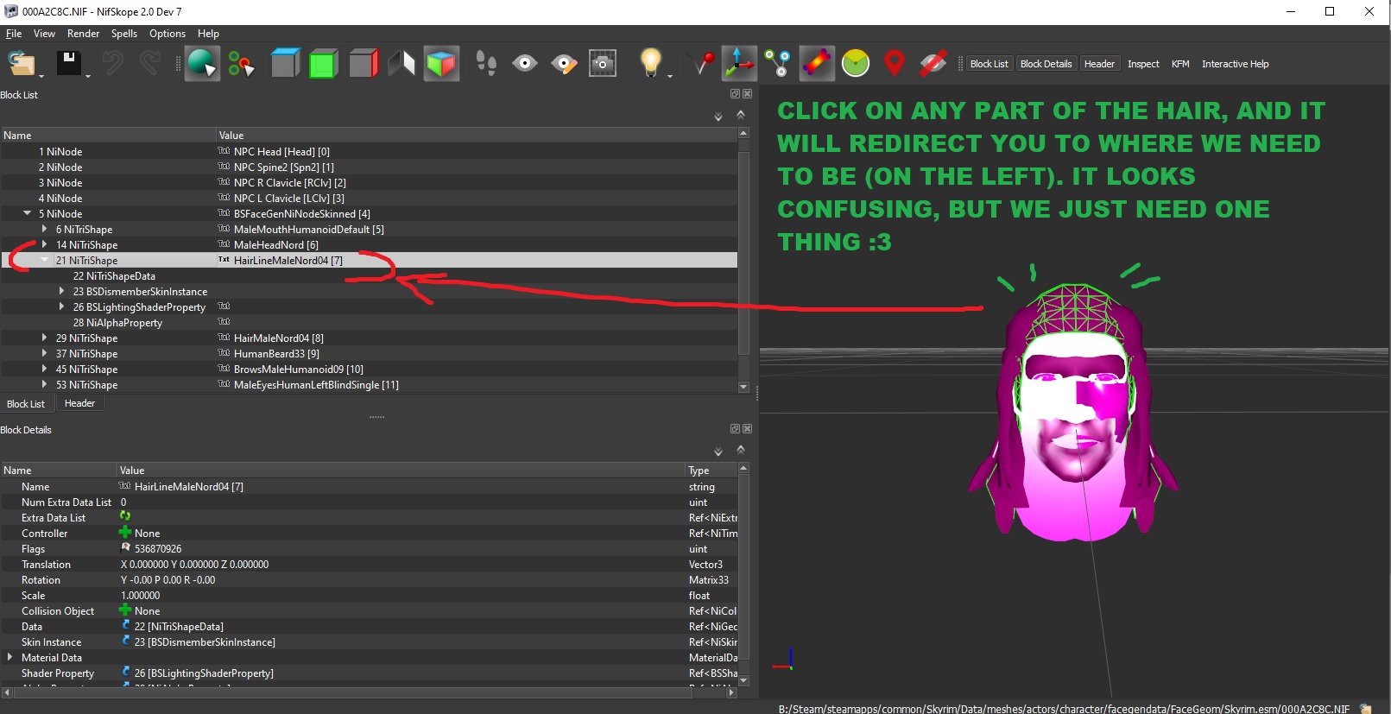Image resolution: width=1391 pixels, height=714 pixels.
Task: Click the HairMaleNord04 [8] value
Action: click(278, 338)
